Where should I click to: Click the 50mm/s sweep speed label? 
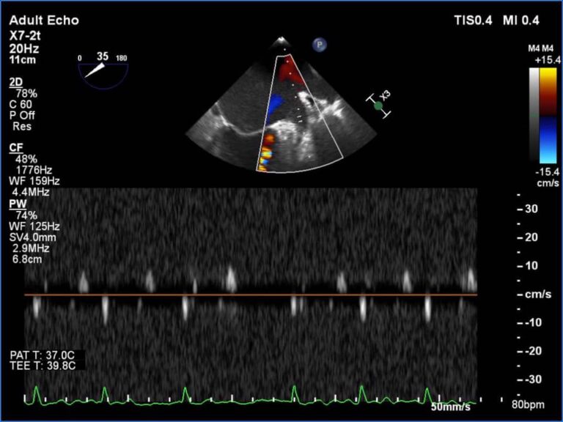450,405
